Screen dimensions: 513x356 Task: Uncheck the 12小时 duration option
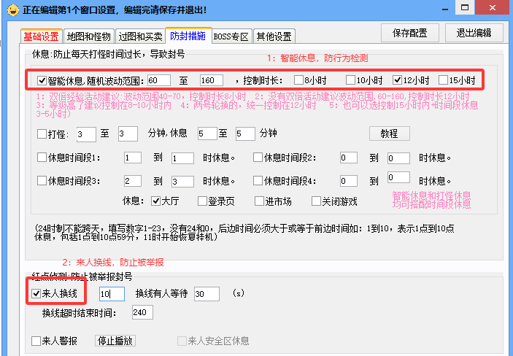tap(398, 80)
